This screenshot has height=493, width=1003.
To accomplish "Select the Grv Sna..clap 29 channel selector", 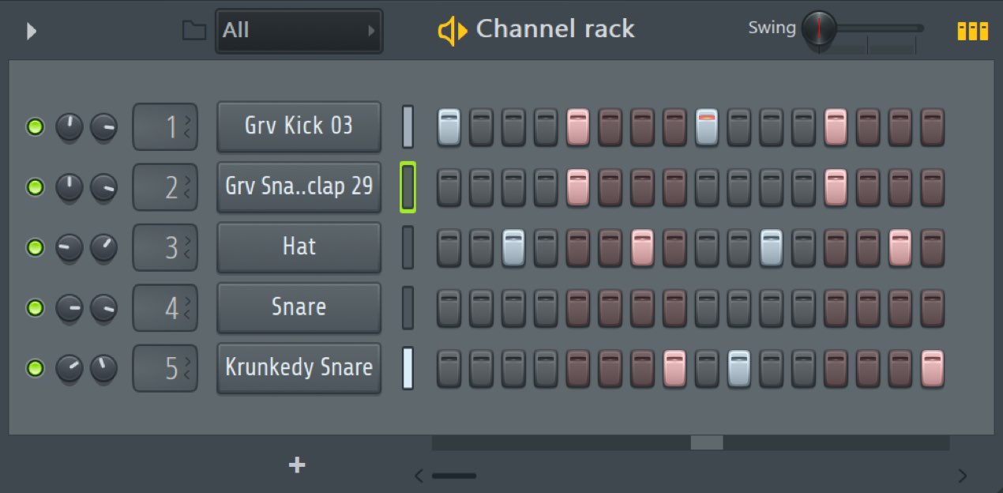I will coord(408,187).
